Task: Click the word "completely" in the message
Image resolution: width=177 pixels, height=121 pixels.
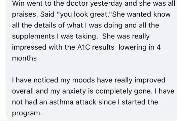Action: [x=113, y=92]
